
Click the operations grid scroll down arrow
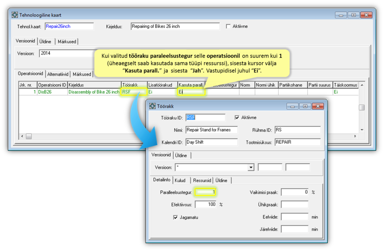coord(362,130)
